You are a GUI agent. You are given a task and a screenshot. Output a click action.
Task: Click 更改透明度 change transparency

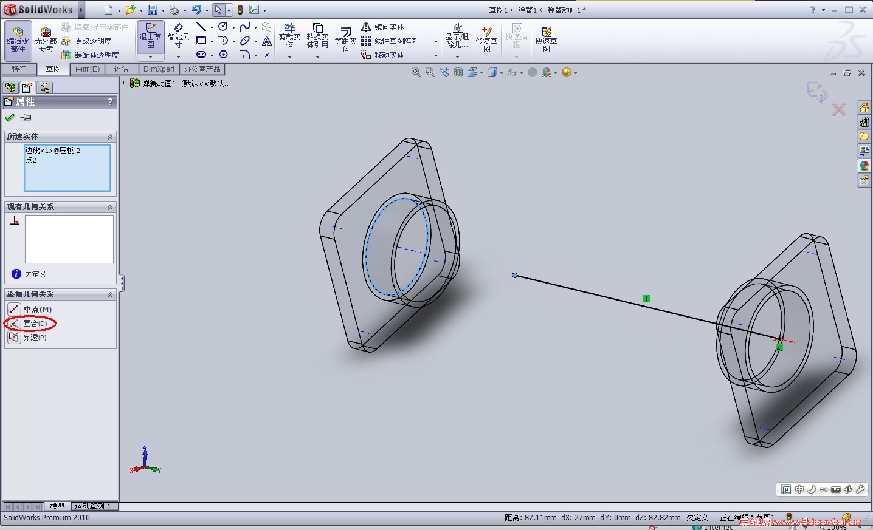coord(87,41)
